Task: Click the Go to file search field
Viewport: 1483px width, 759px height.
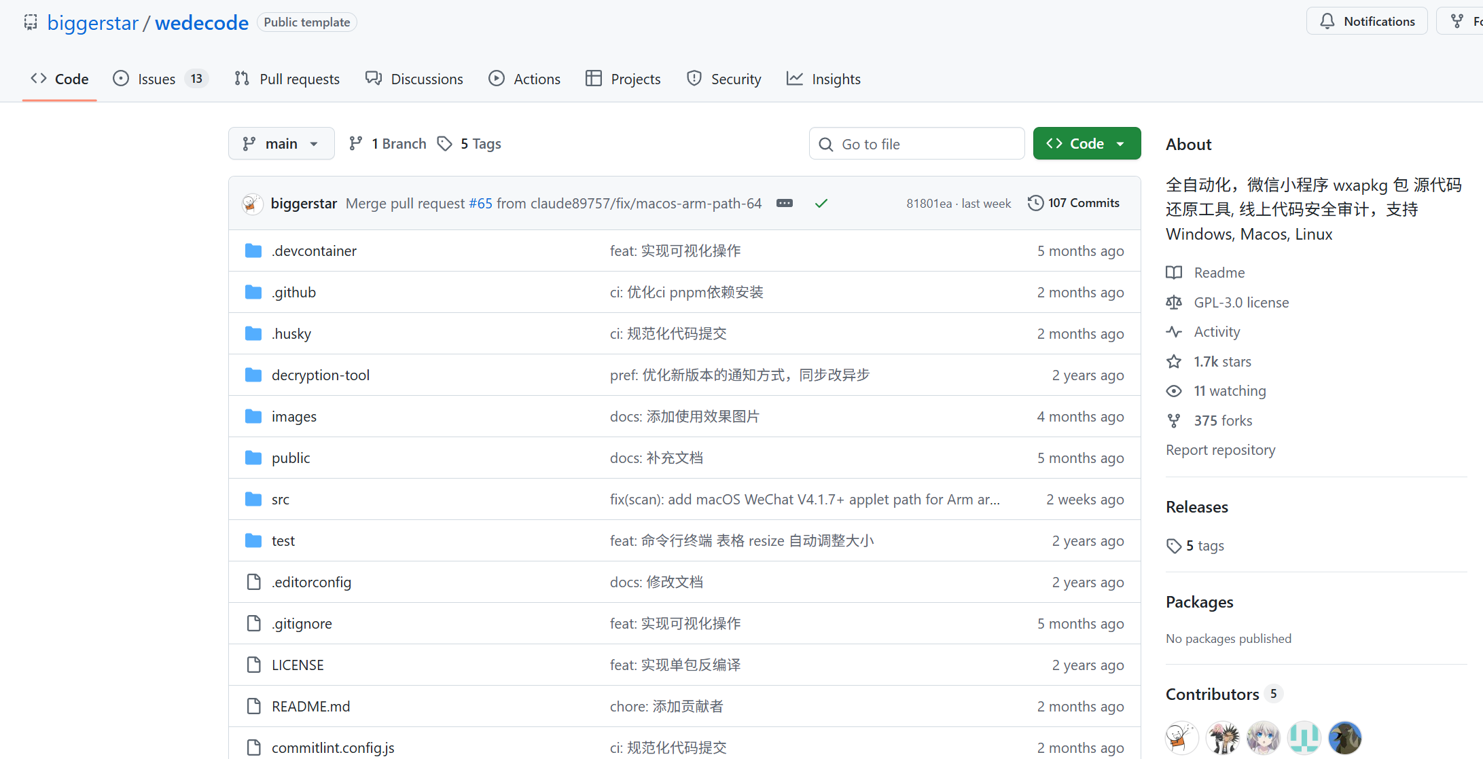Action: click(916, 144)
